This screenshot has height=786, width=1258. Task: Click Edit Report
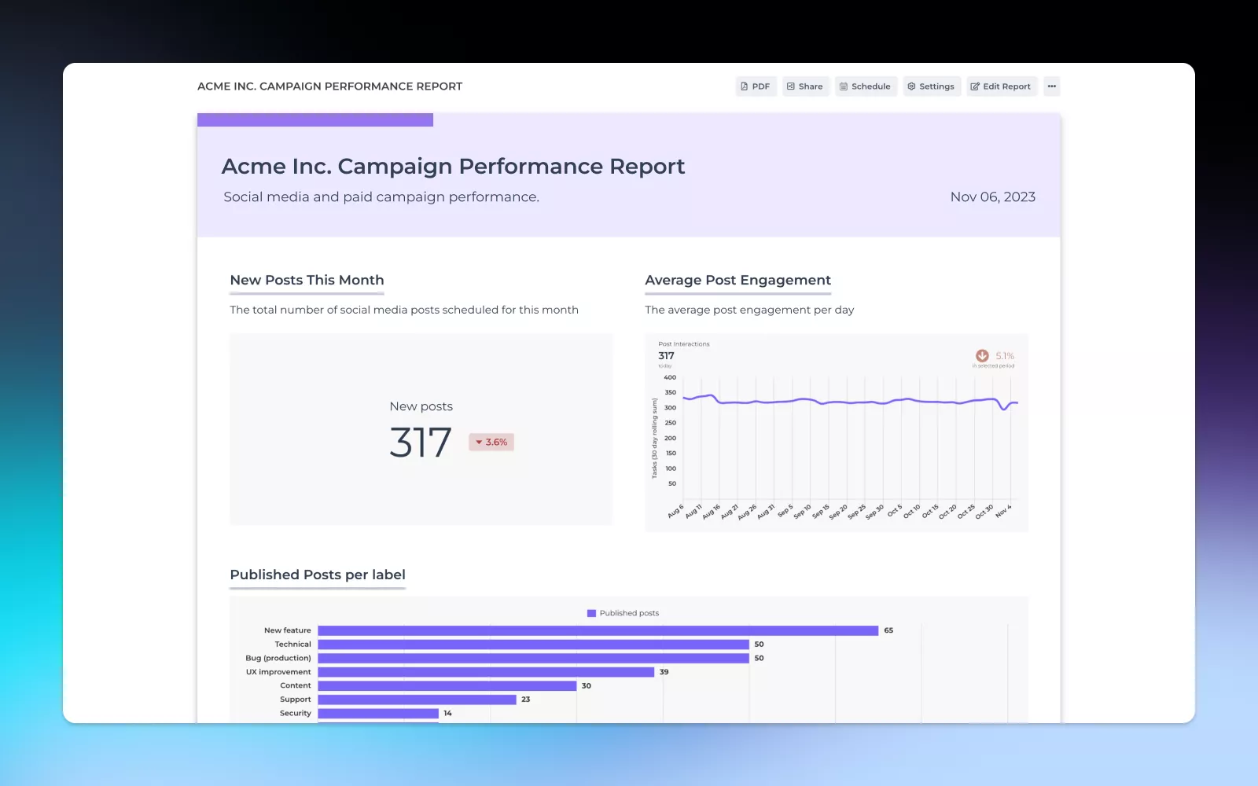point(1001,86)
